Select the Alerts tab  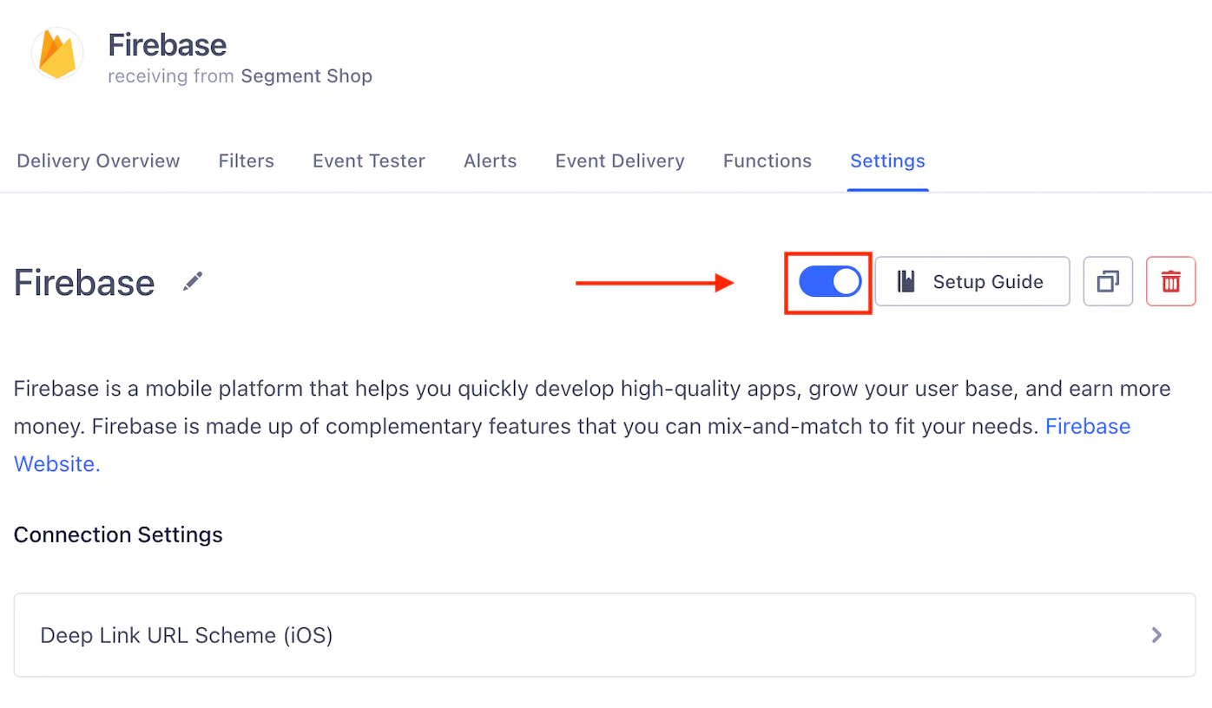(x=491, y=161)
